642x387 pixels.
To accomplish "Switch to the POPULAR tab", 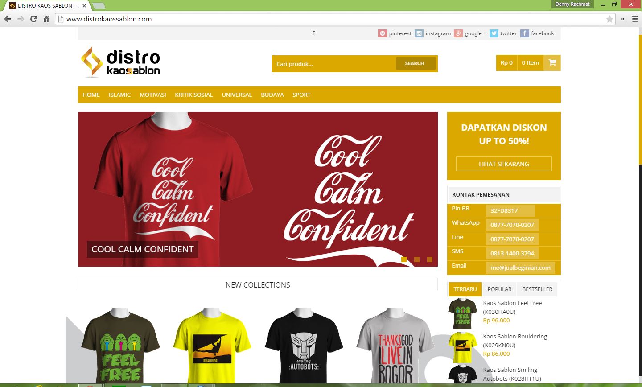I will [x=499, y=289].
